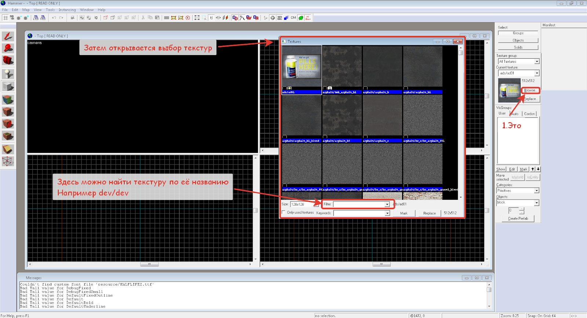The height and width of the screenshot is (318, 587).
Task: Open Toggle Texture Application tool
Action: (8, 100)
